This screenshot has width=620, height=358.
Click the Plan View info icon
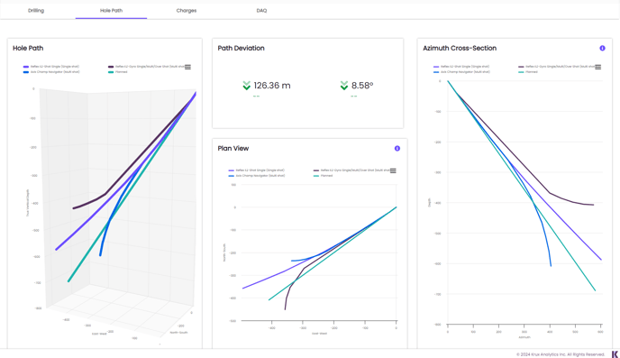(x=397, y=149)
